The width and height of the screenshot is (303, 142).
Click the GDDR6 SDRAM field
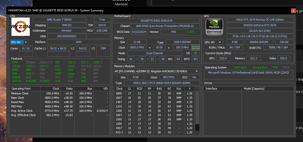259,42
